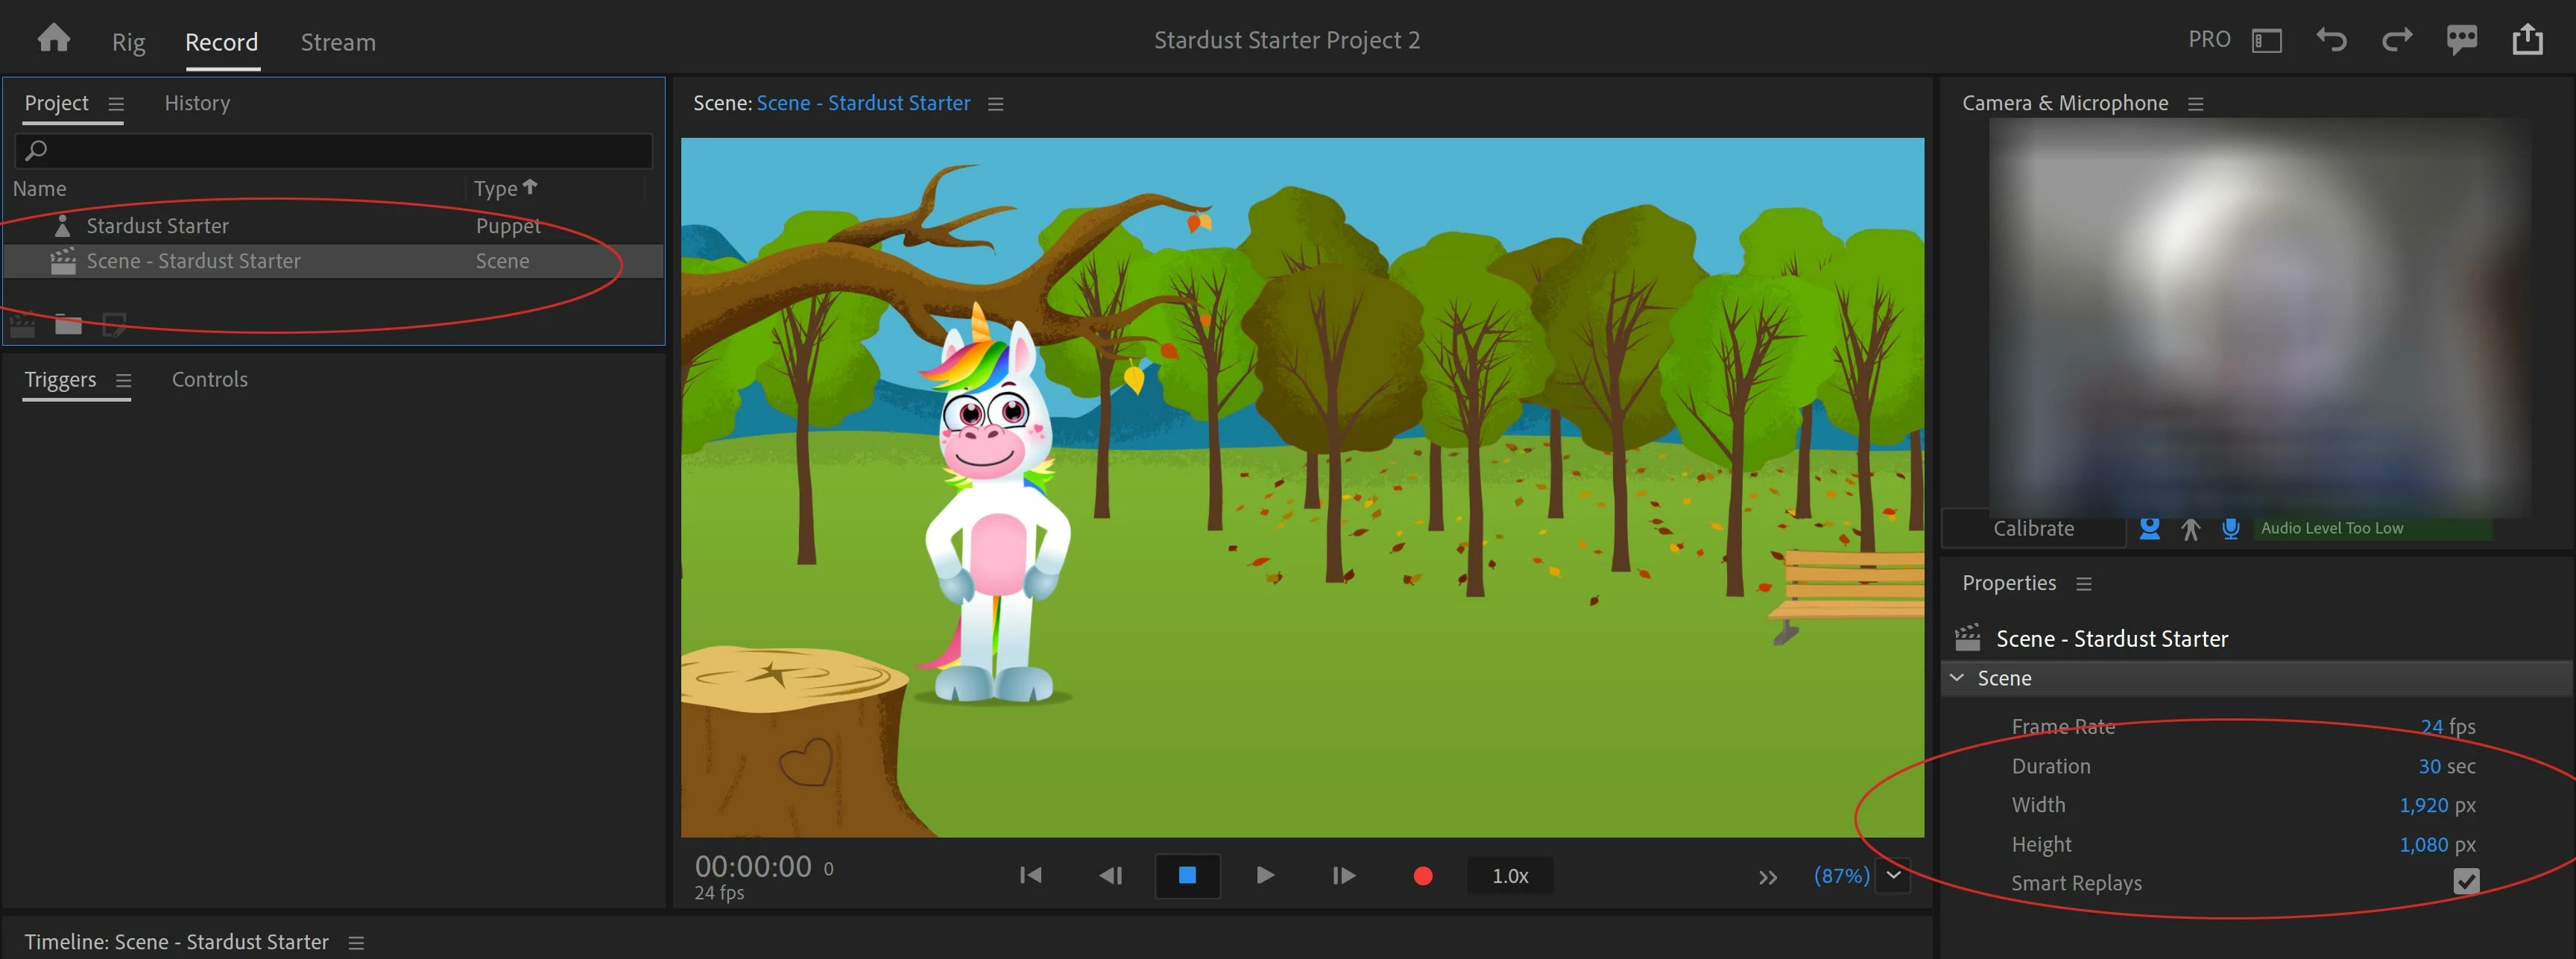Click the blue Stop button
Screen dimensions: 2576x959
coord(1187,876)
